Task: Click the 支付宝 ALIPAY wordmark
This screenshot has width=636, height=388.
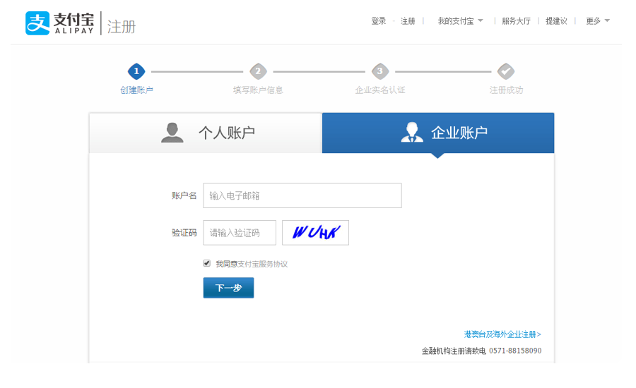Action: [73, 23]
